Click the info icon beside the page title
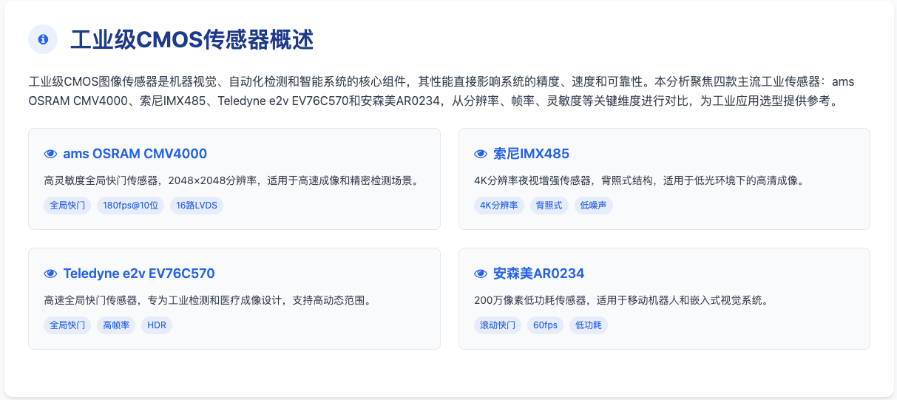 pos(43,39)
